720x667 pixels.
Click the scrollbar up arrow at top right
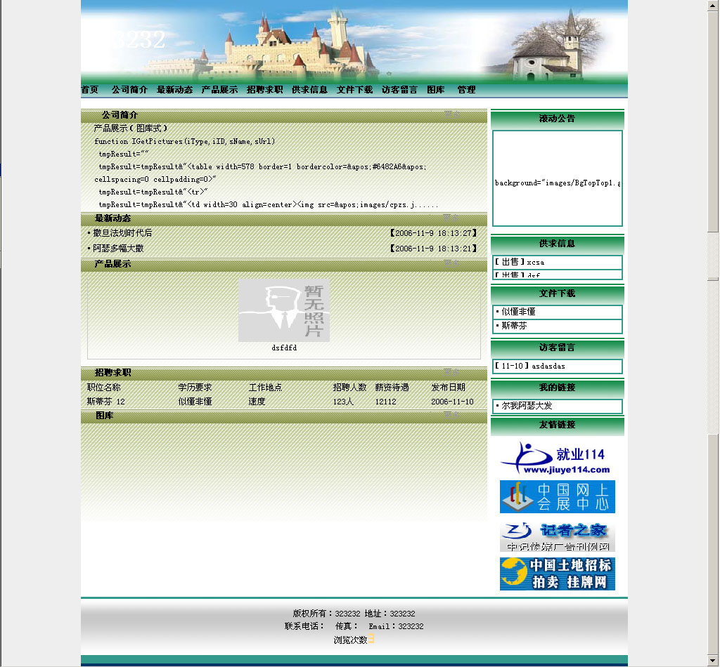coord(713,6)
